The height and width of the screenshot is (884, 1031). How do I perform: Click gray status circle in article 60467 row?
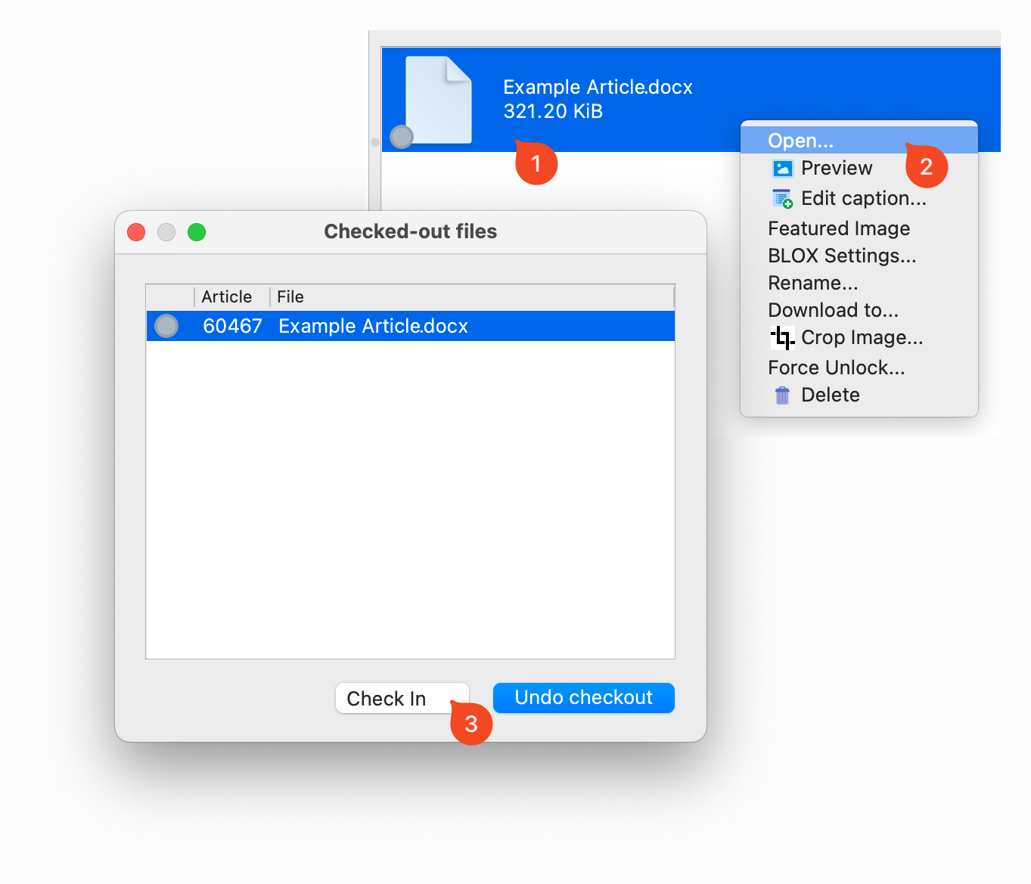166,326
